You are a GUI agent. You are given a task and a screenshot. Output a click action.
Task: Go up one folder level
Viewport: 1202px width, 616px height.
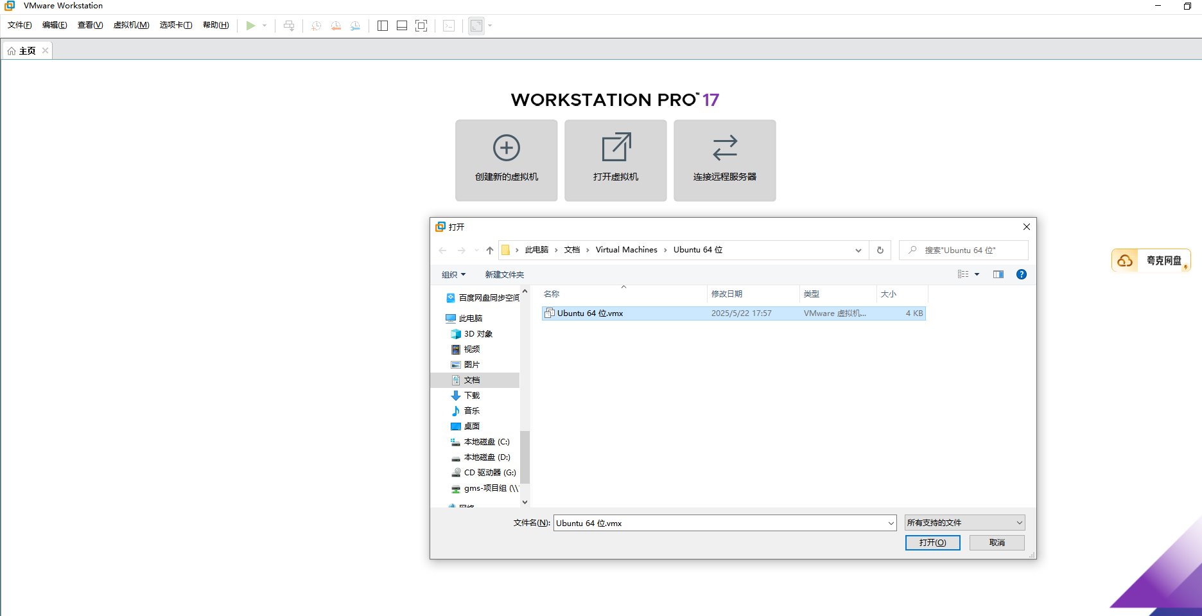[490, 251]
